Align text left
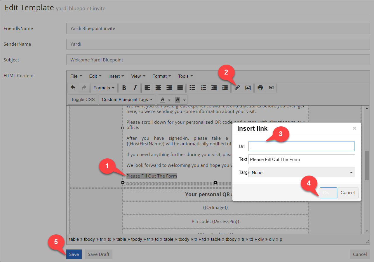 pyautogui.click(x=147, y=88)
